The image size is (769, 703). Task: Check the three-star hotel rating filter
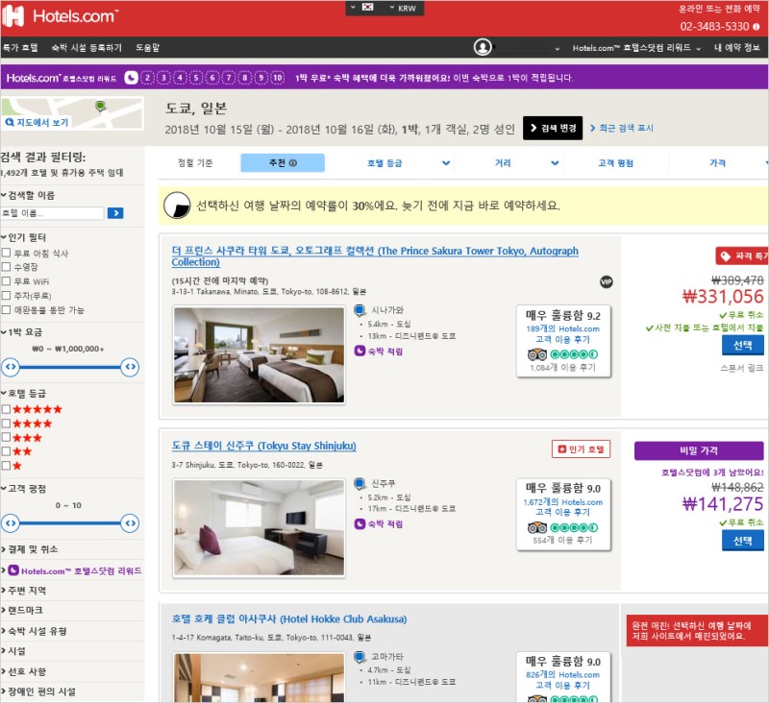[7, 438]
